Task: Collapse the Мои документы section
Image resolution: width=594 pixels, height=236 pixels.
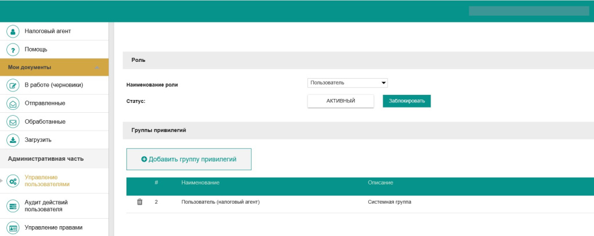Action: click(x=97, y=68)
